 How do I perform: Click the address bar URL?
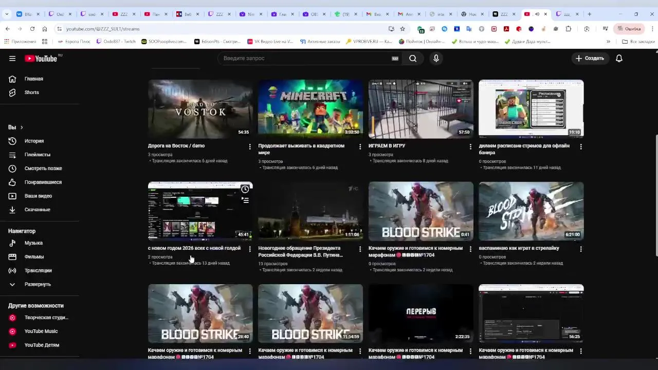pos(103,29)
